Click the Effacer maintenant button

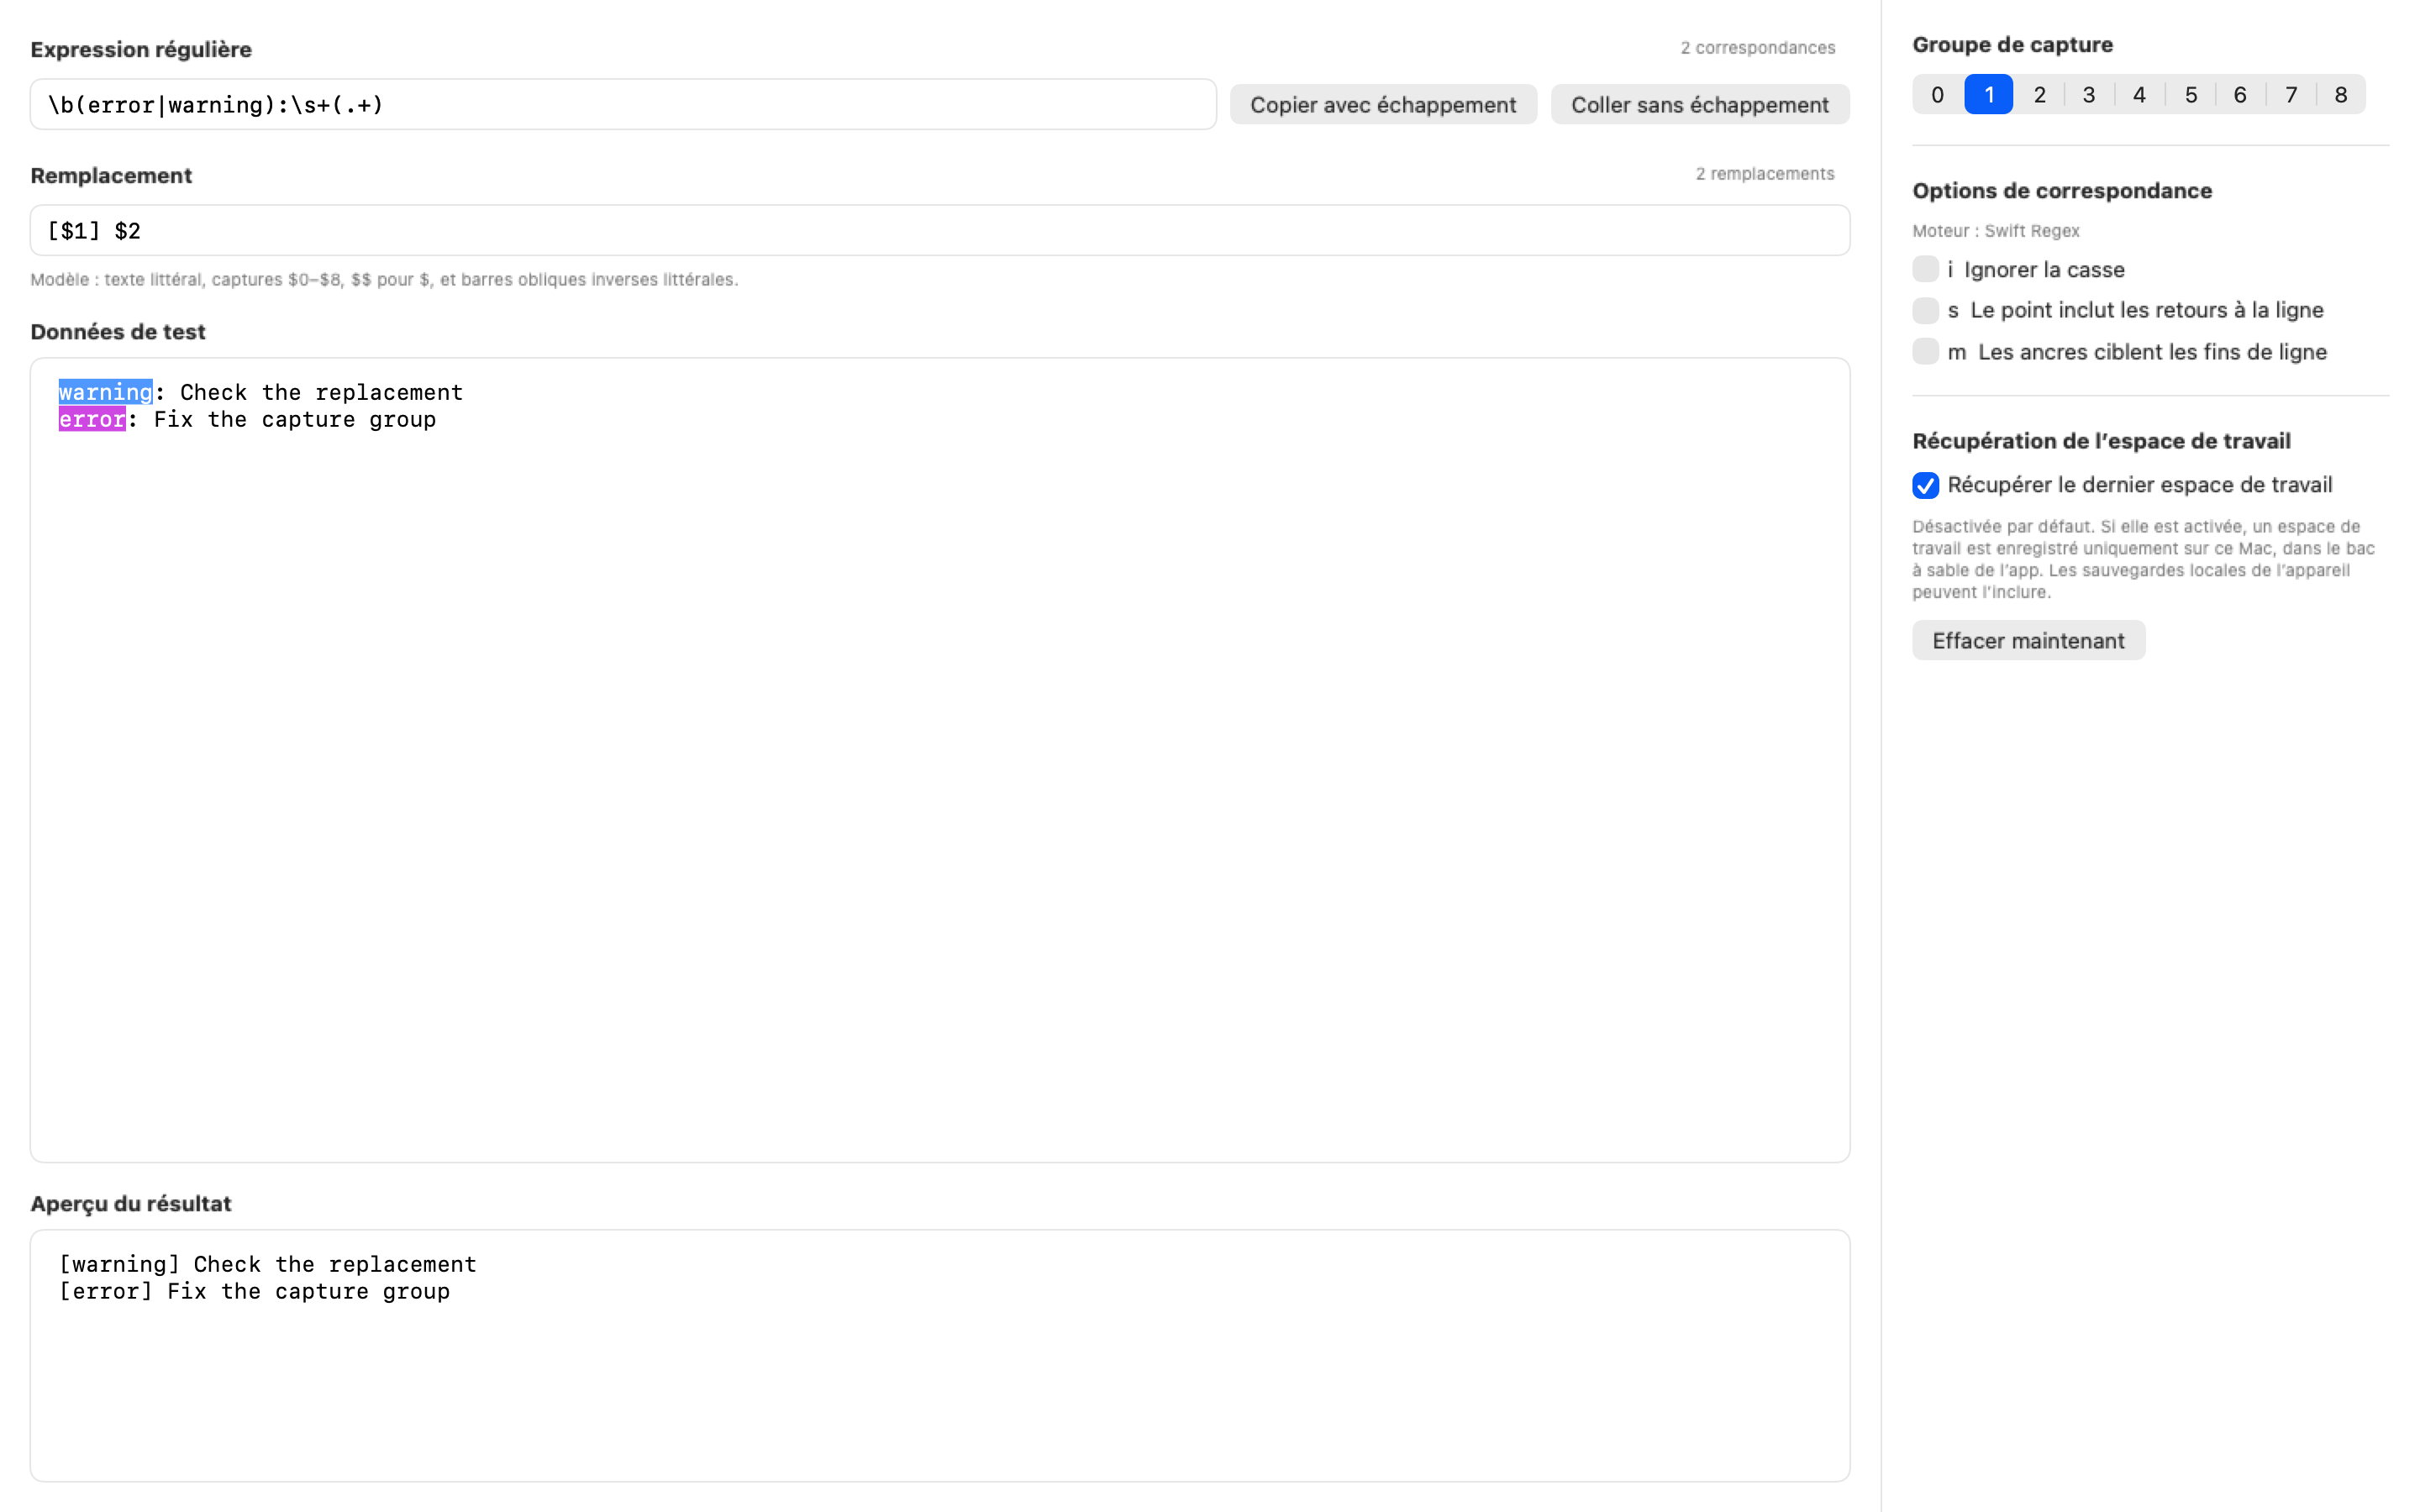click(x=2028, y=640)
